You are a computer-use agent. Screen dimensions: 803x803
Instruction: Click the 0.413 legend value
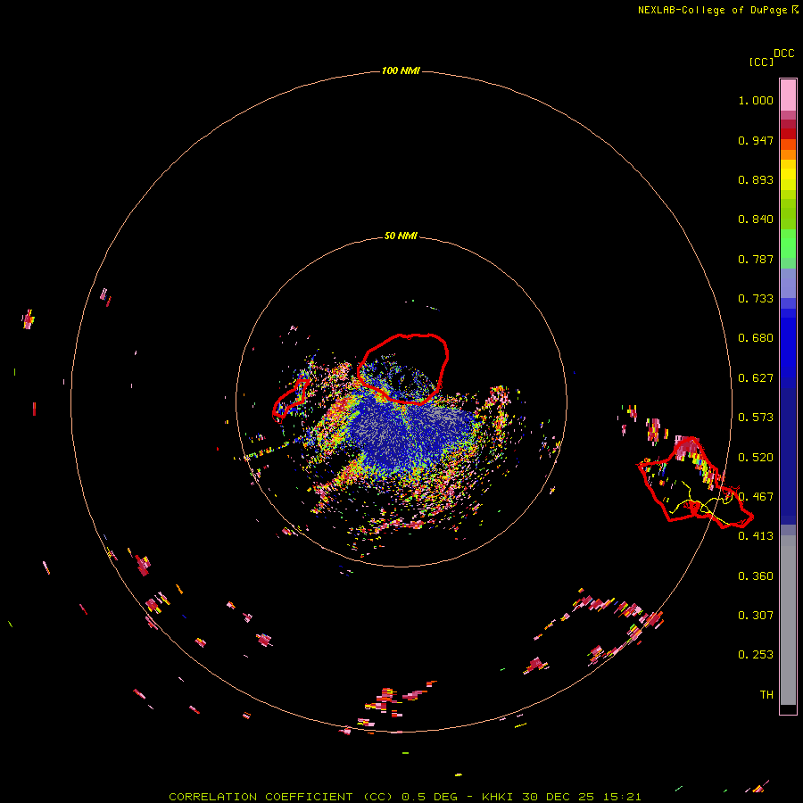coord(756,536)
